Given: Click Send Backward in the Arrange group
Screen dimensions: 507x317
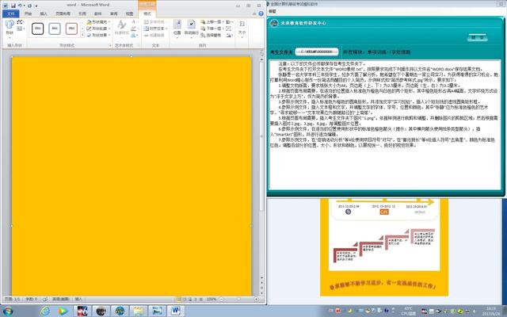Looking at the screenshot, I should pos(212,29).
